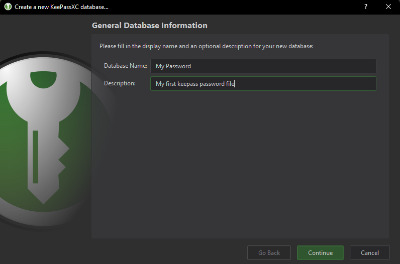Click the instruction text about display name
The image size is (400, 264).
[x=207, y=46]
